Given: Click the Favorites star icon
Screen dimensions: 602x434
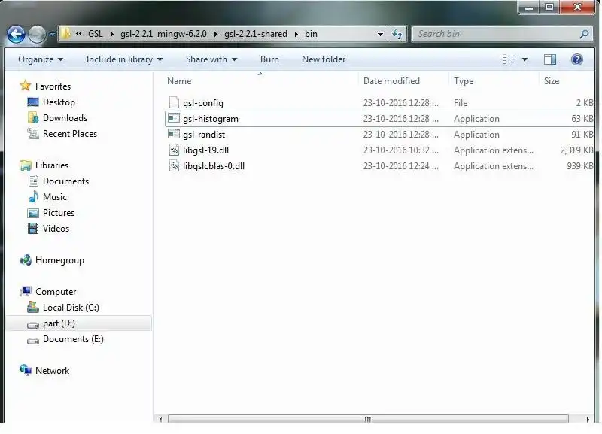Looking at the screenshot, I should 26,86.
